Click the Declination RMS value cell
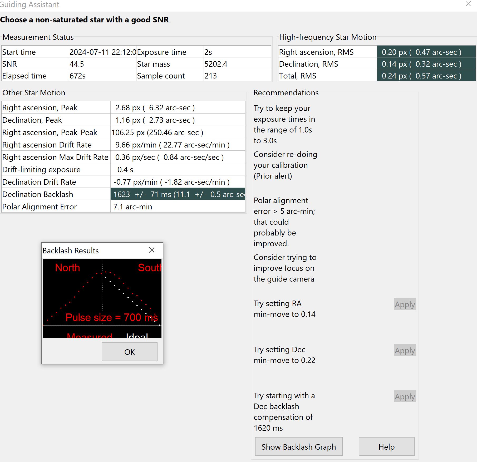This screenshot has height=462, width=477. point(426,64)
